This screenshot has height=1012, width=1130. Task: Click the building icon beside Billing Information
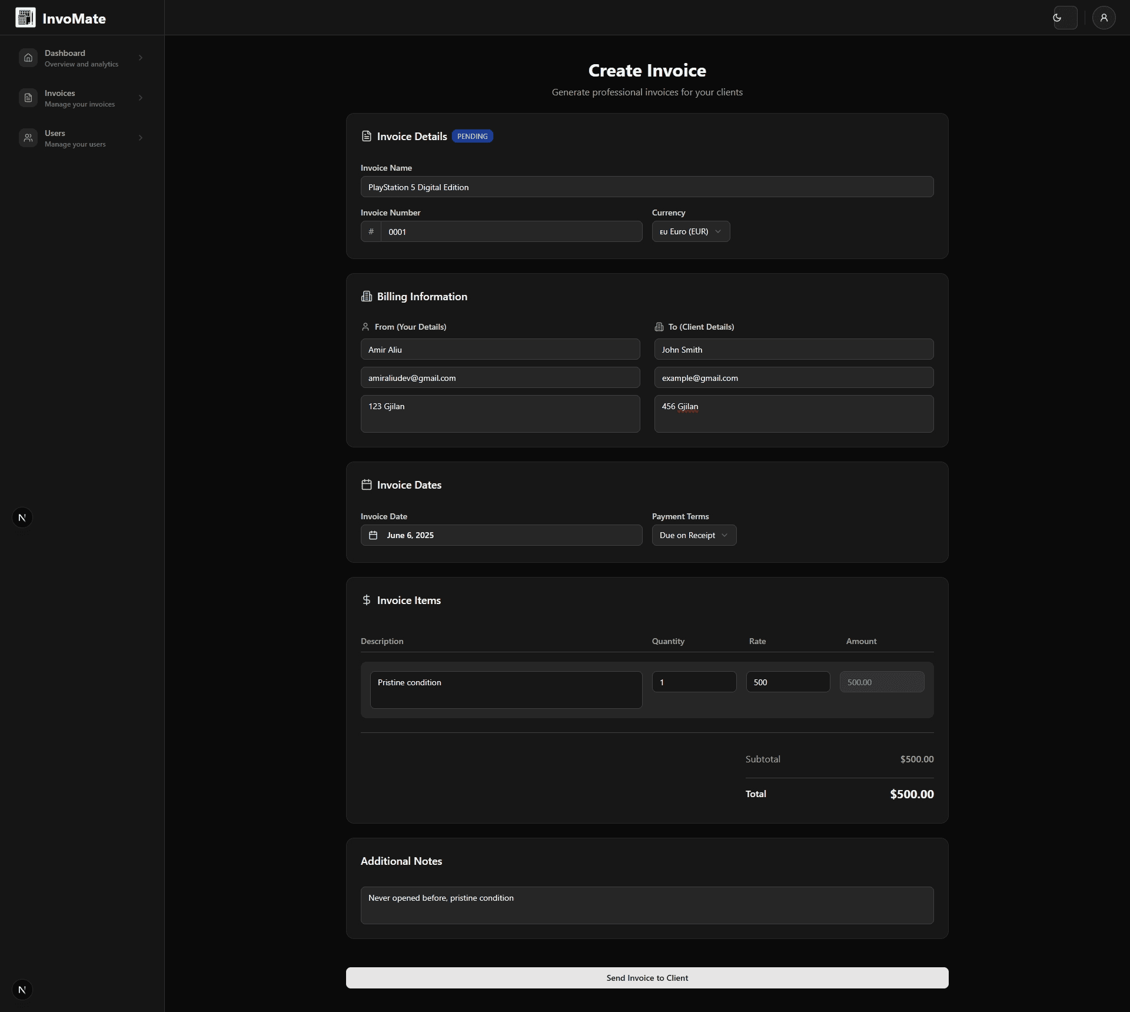pos(367,296)
